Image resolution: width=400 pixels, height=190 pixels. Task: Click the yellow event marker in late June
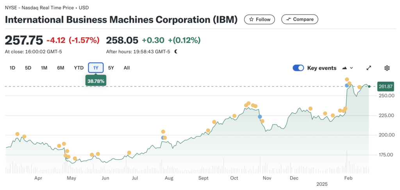tap(129, 153)
